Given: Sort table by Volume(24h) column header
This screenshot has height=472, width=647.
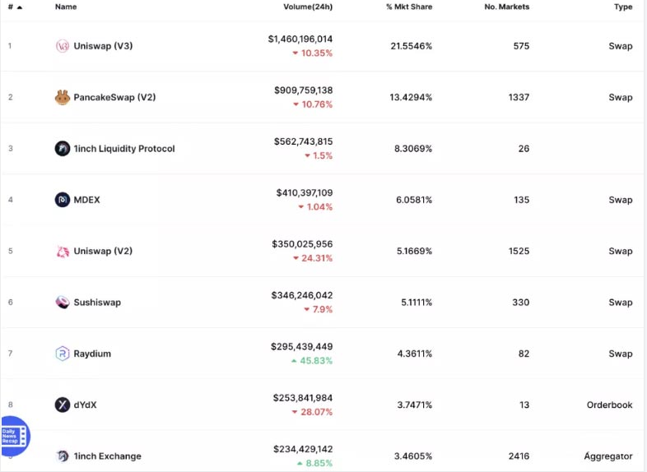Looking at the screenshot, I should click(308, 7).
